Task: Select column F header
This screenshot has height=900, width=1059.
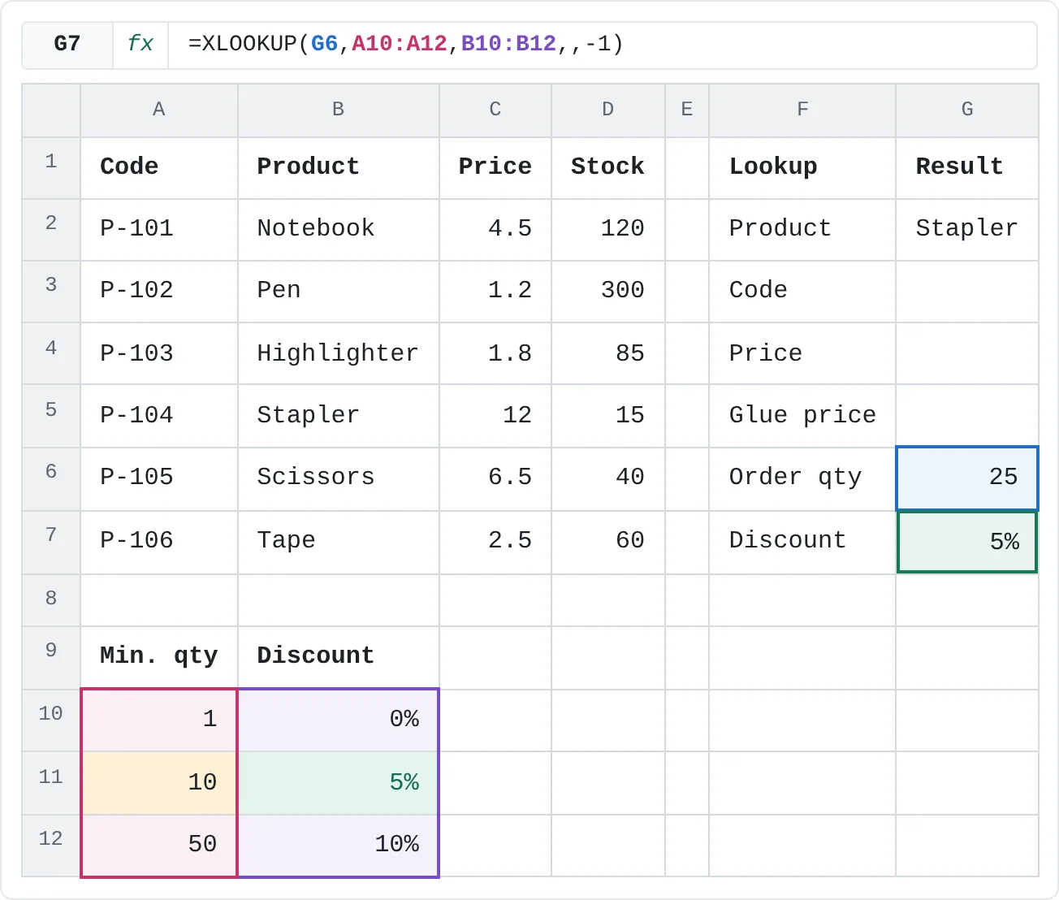Action: tap(802, 110)
